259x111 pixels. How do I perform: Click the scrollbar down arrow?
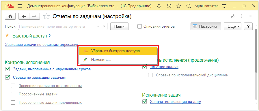point(256,103)
